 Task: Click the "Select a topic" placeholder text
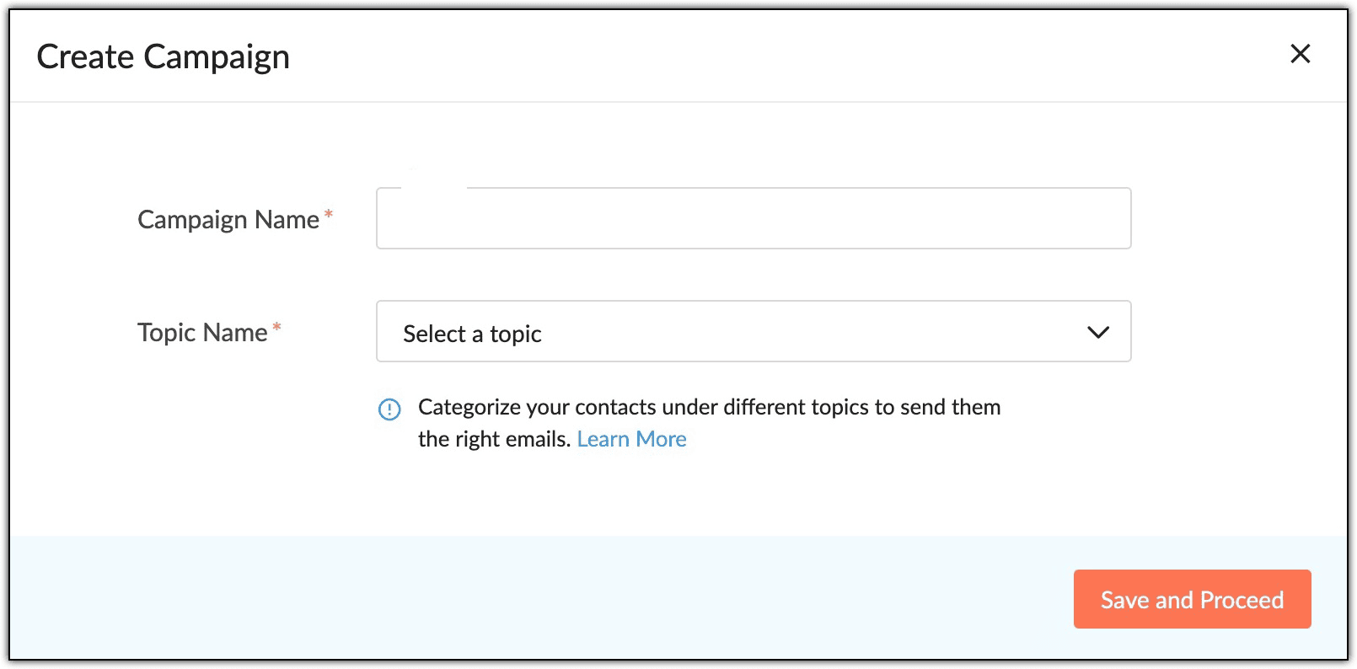click(472, 334)
